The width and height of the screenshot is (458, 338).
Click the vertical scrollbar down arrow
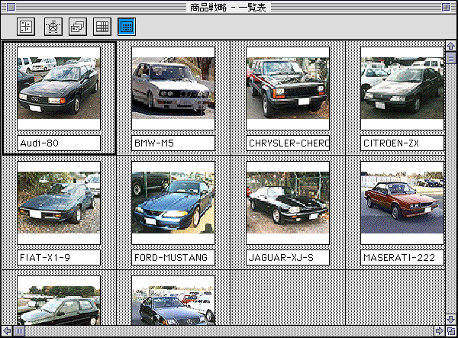click(450, 320)
